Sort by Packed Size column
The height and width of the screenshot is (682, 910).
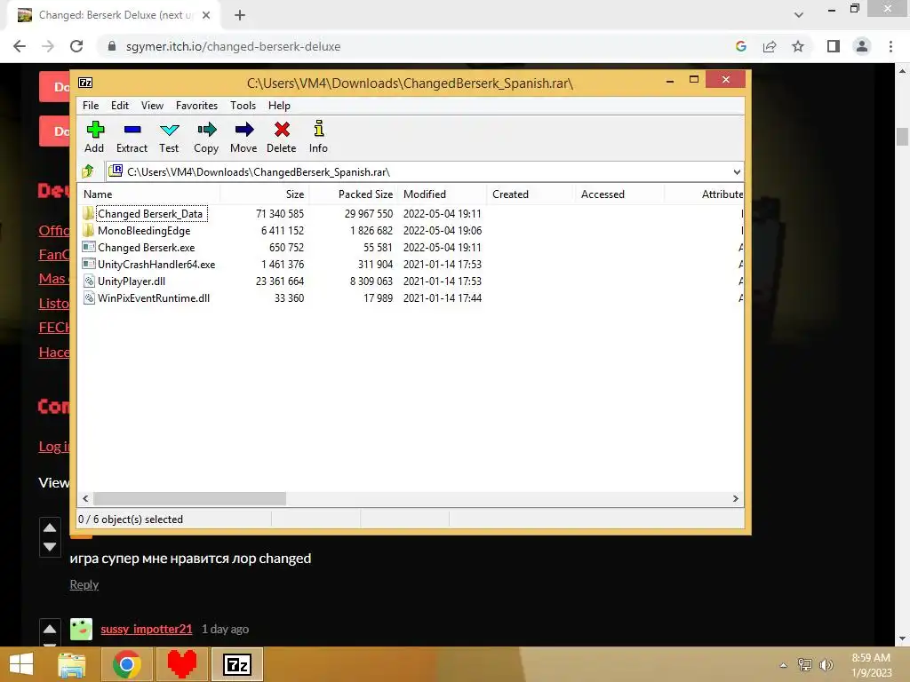click(354, 194)
